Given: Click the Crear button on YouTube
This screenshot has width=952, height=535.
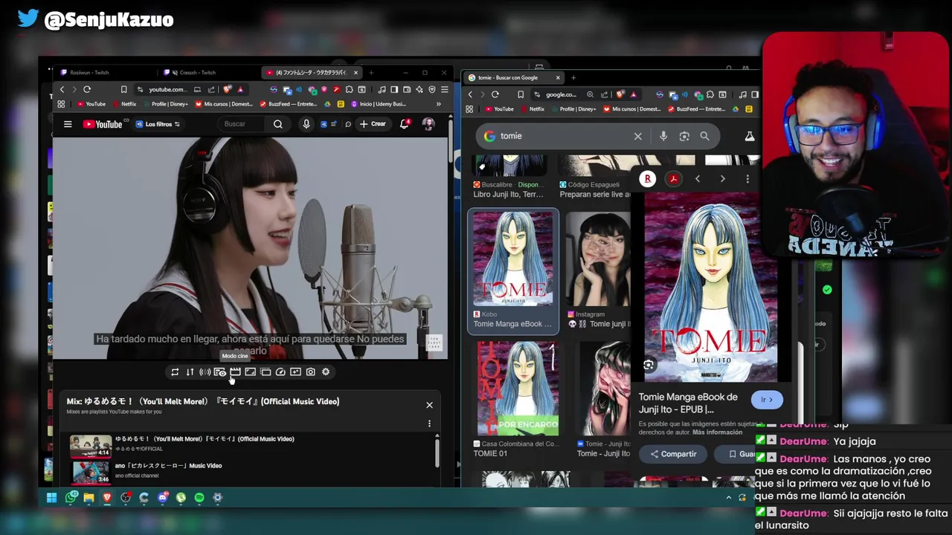Looking at the screenshot, I should point(373,124).
